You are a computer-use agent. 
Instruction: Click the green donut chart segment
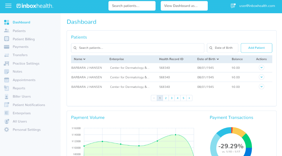[248, 141]
